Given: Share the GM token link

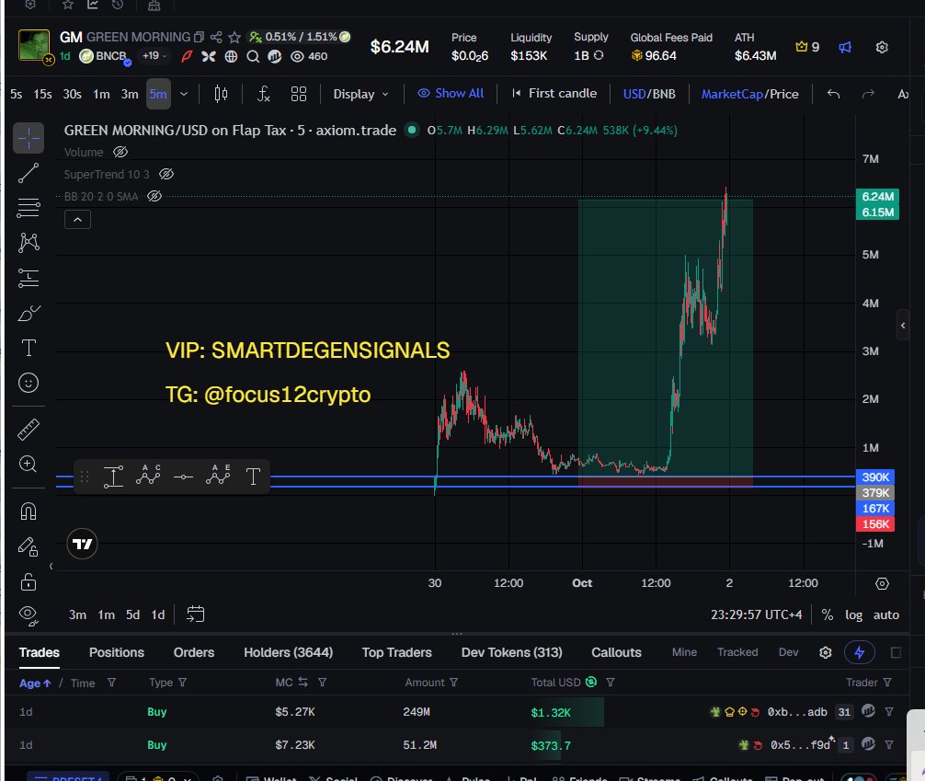Looking at the screenshot, I should (216, 37).
